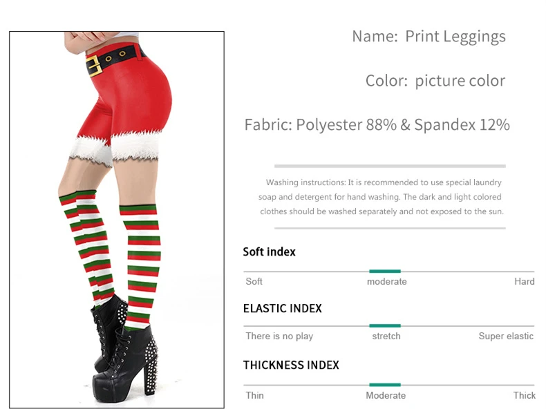
Task: Click the 'Soft index' heading
Action: point(269,251)
